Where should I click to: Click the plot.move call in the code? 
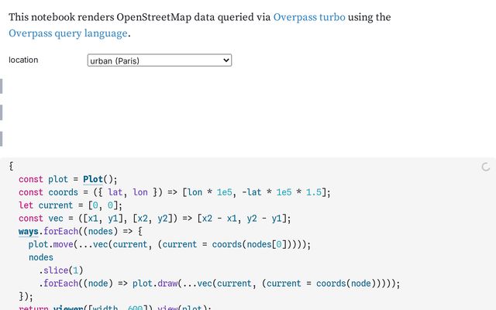[x=53, y=244]
